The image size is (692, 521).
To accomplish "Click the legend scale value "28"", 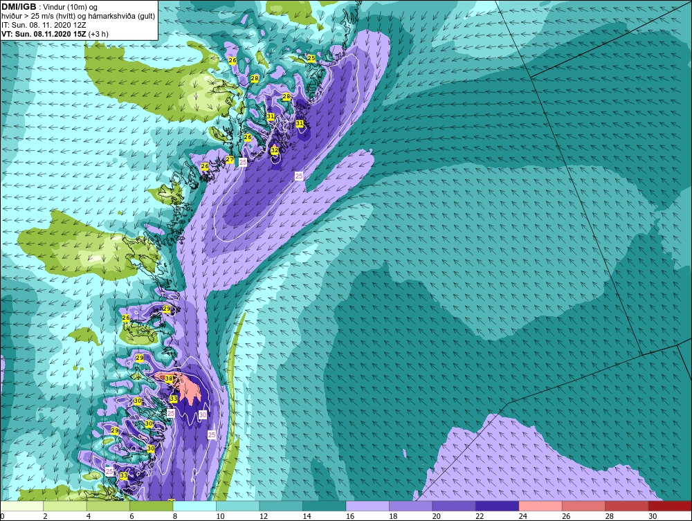I will (610, 516).
